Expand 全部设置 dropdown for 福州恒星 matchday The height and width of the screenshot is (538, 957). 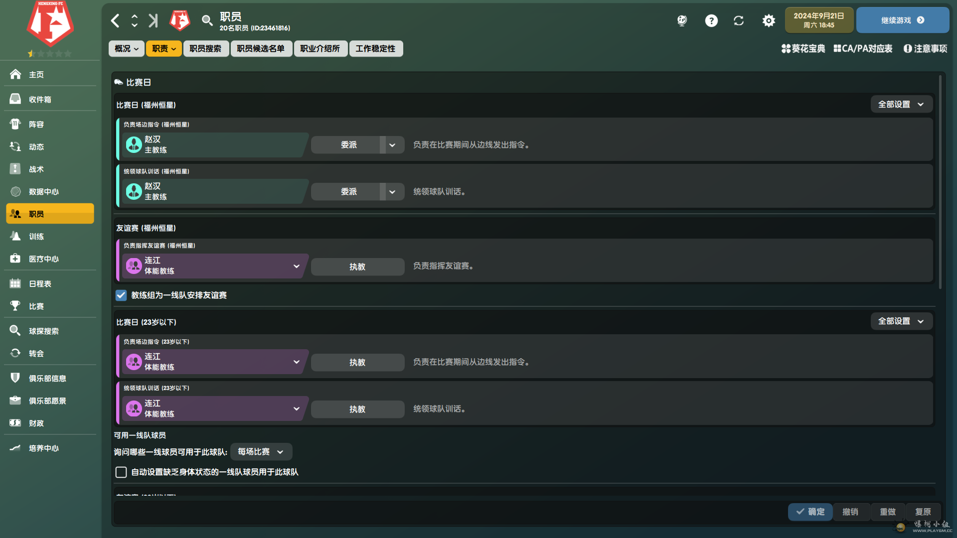(901, 105)
